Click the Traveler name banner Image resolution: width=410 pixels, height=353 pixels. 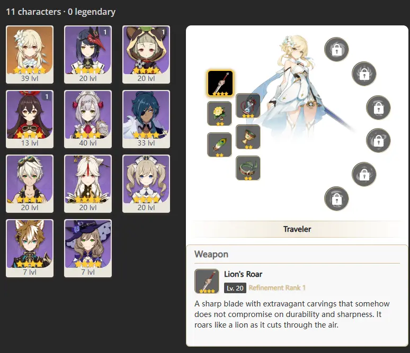pos(297,229)
